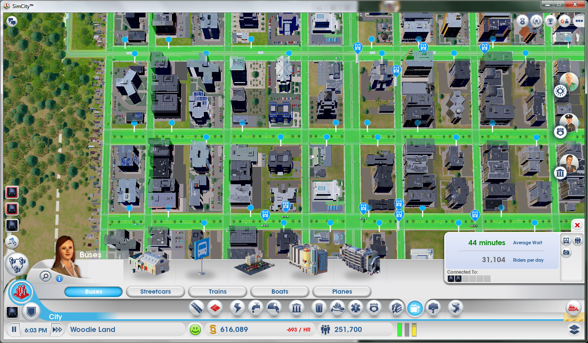Viewport: 588px width, 343px height.
Task: Open the Roads tool menu
Action: point(196,308)
